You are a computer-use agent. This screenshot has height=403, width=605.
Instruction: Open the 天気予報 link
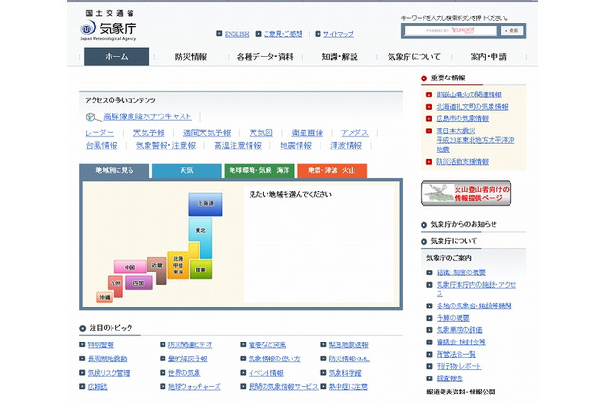click(149, 133)
